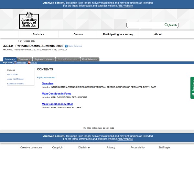Click the By Release Date breadcrumb

(x=27, y=41)
